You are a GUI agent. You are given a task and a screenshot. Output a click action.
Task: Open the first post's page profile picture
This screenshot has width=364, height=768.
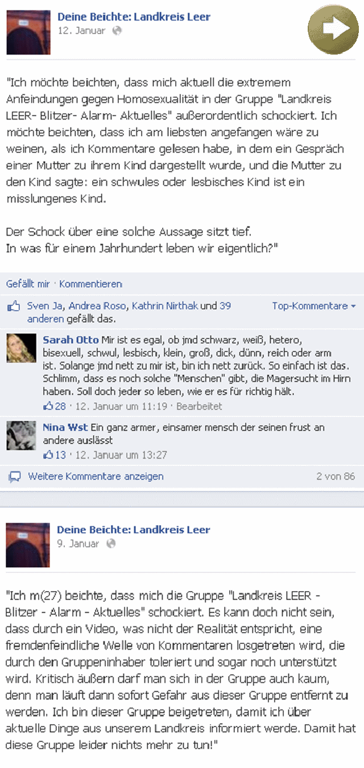[28, 32]
